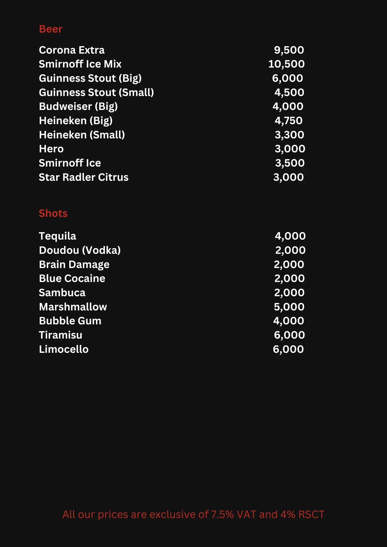Click the Heineken (Big) price 4,750
Image resolution: width=387 pixels, height=547 pixels.
tap(288, 121)
